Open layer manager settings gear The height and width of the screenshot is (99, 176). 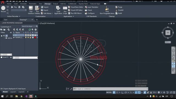35,30
